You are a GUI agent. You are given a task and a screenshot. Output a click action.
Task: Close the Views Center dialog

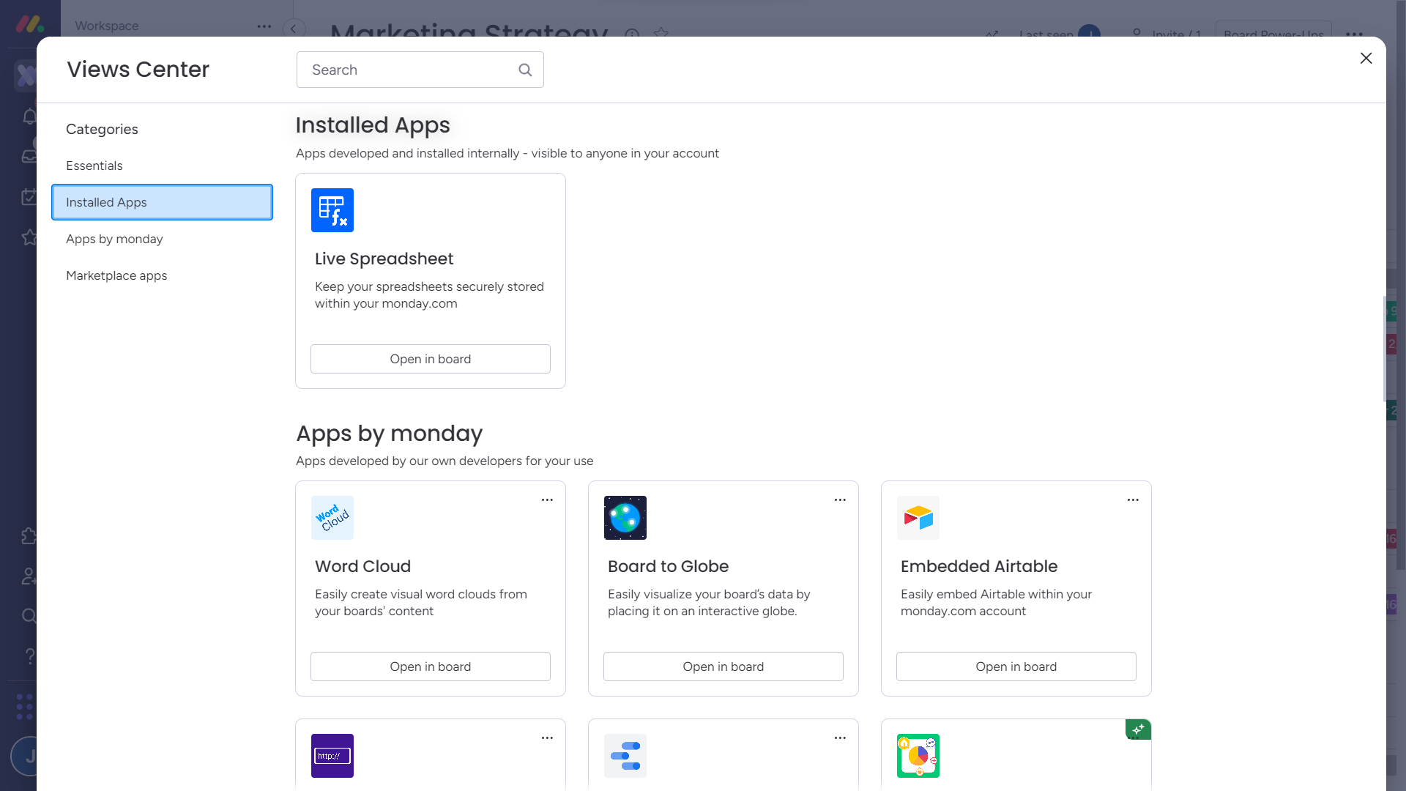point(1366,59)
